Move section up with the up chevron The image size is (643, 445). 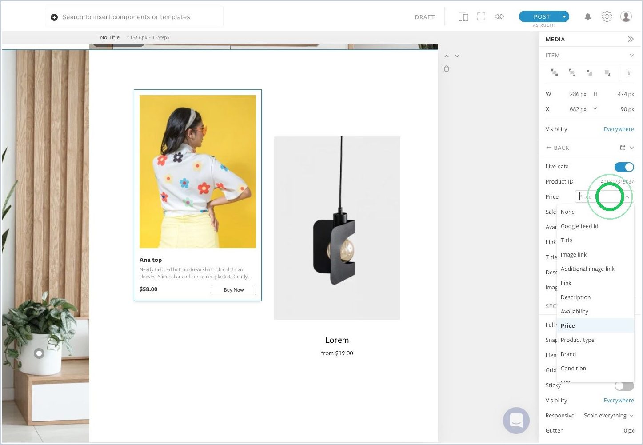[447, 56]
